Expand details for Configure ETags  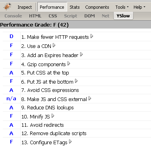tap(70, 141)
